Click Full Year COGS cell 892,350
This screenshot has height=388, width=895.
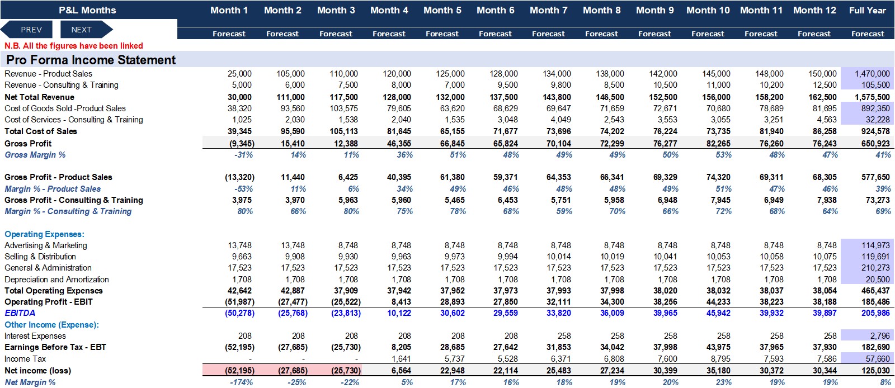(868, 108)
